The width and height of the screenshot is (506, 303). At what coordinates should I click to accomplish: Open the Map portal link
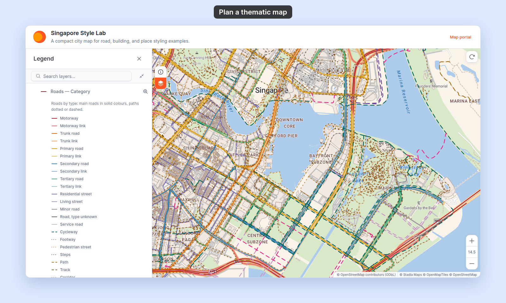(460, 37)
